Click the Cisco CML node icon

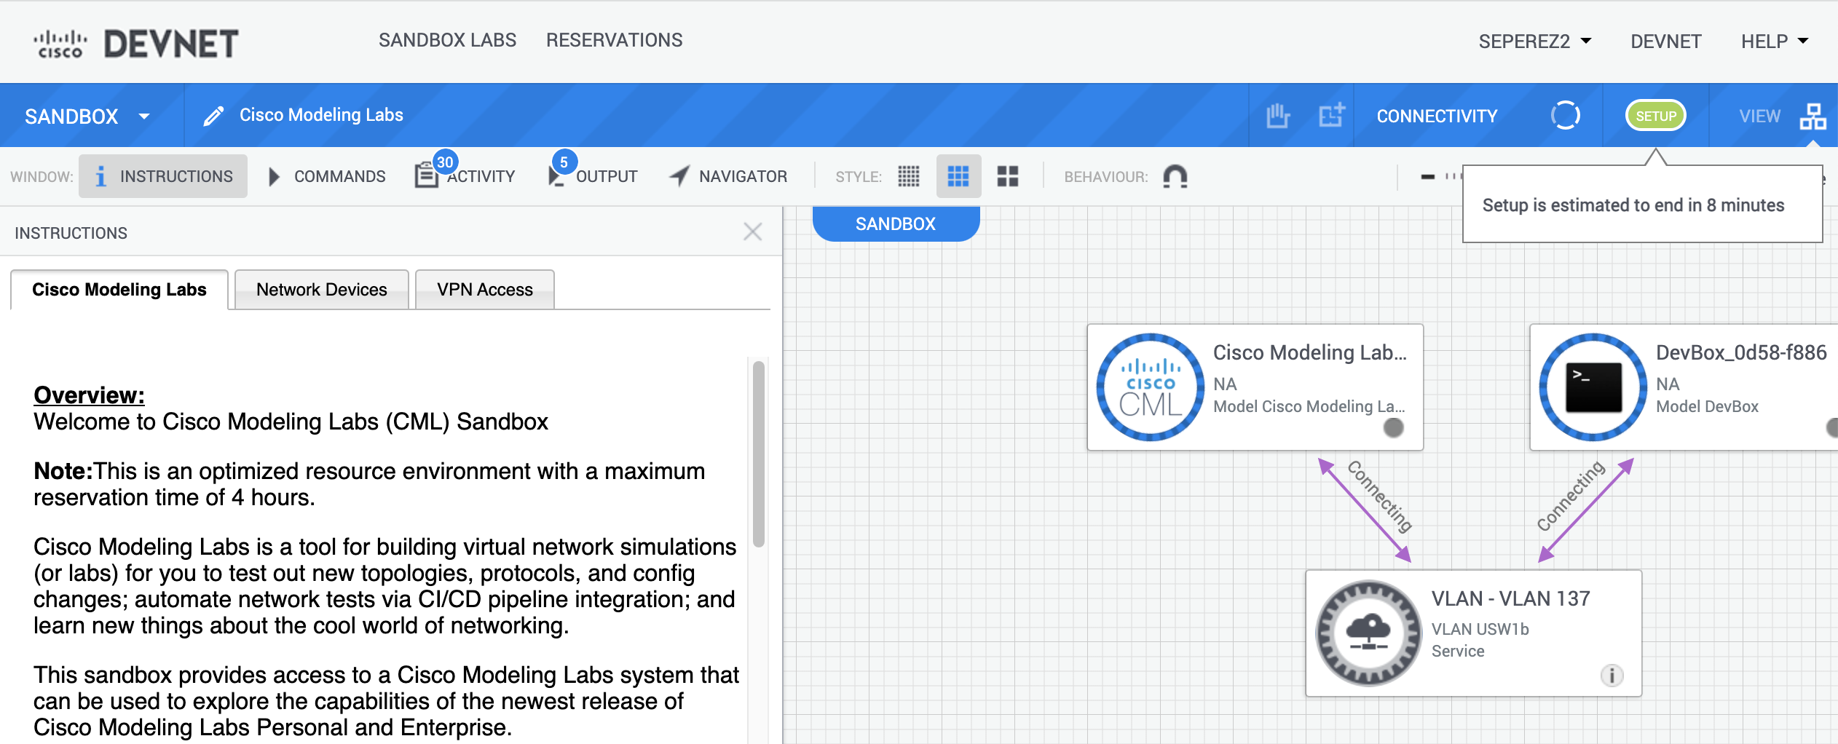click(1150, 387)
